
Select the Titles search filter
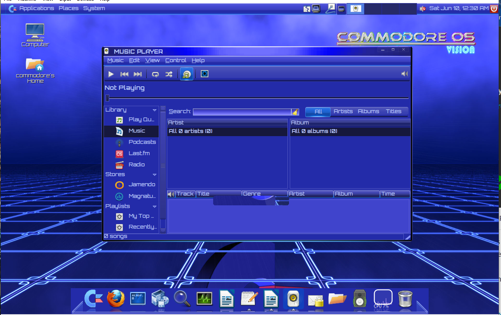[394, 112]
